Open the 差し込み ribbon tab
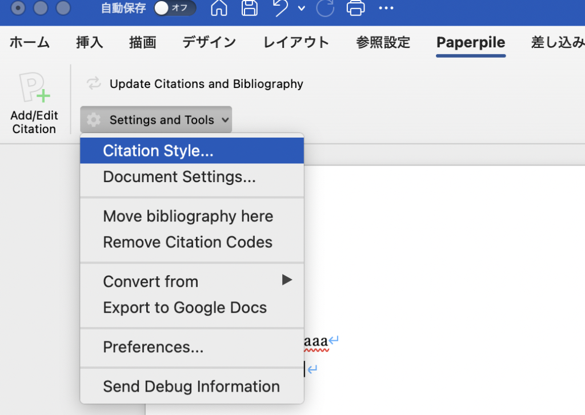585x415 pixels. pyautogui.click(x=558, y=42)
